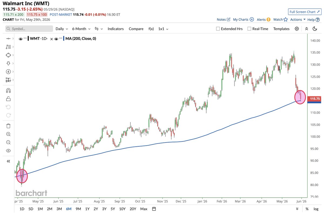Screen dimensions: 324x213
Task: Open My Charts
Action: pos(243,19)
